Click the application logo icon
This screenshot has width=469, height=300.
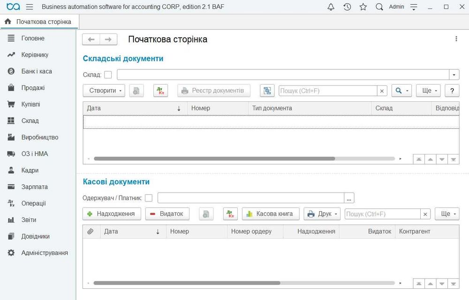13,7
